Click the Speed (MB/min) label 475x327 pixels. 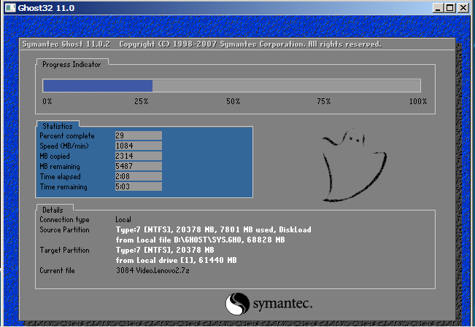coord(64,146)
